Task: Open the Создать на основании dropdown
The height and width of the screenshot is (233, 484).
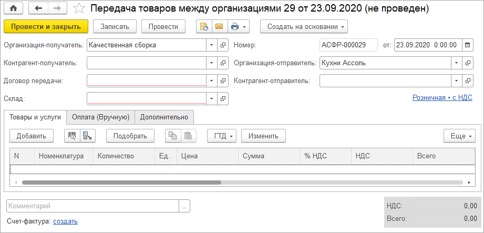Action: [x=304, y=26]
